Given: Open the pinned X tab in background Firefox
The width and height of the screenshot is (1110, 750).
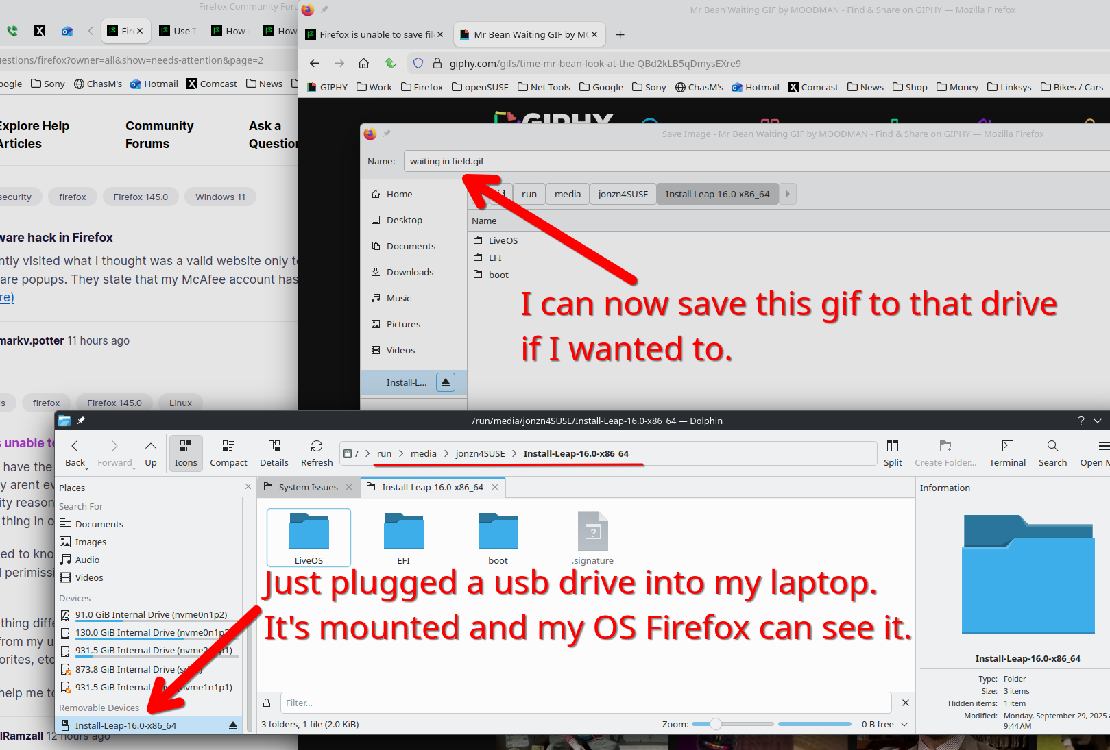Looking at the screenshot, I should point(40,31).
